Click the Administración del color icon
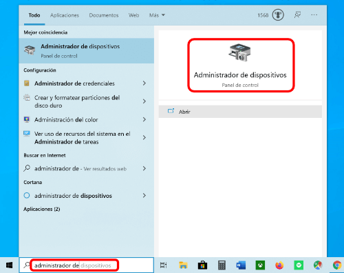This screenshot has height=273, width=344. click(27, 119)
